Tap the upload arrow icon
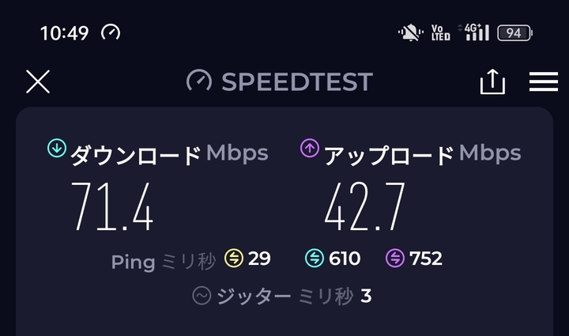The height and width of the screenshot is (336, 569). point(310,148)
